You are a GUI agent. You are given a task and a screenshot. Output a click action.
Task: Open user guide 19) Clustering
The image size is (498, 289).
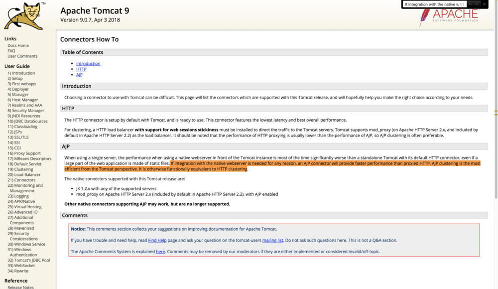click(20, 169)
